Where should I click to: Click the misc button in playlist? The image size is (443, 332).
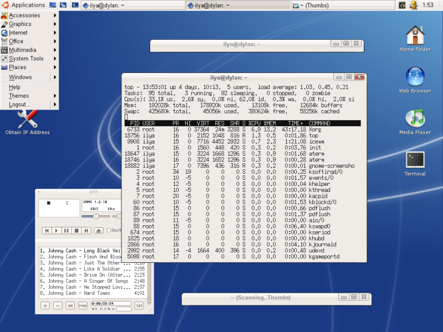(83, 305)
